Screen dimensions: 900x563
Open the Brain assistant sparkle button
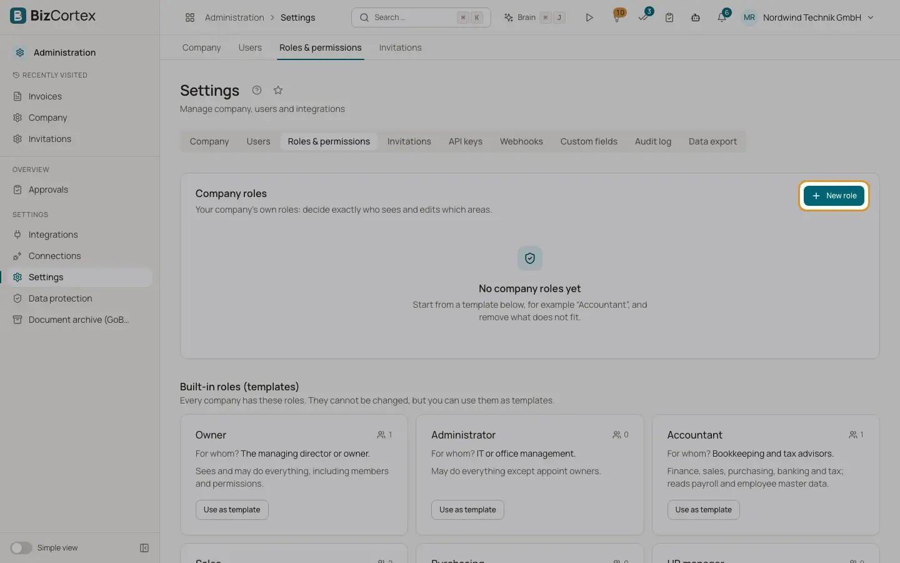pyautogui.click(x=534, y=18)
